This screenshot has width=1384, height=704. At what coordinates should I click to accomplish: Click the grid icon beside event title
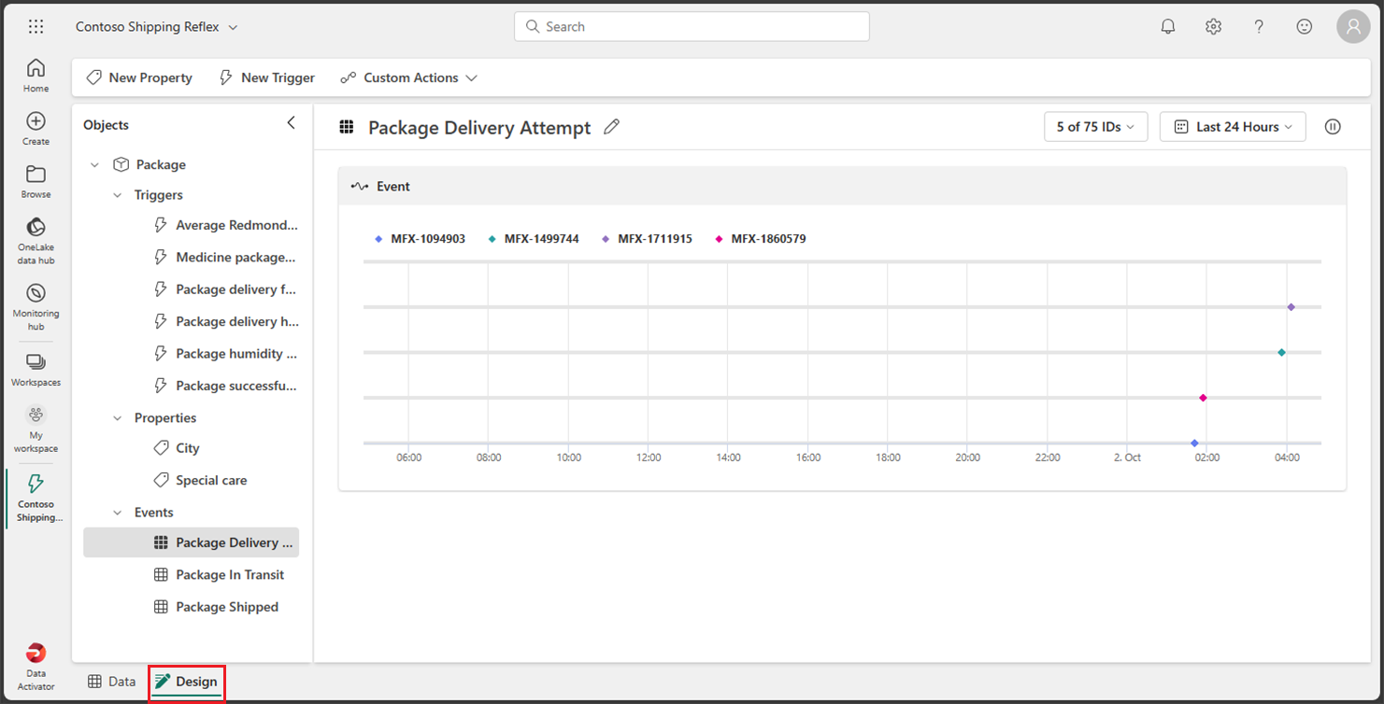click(347, 127)
